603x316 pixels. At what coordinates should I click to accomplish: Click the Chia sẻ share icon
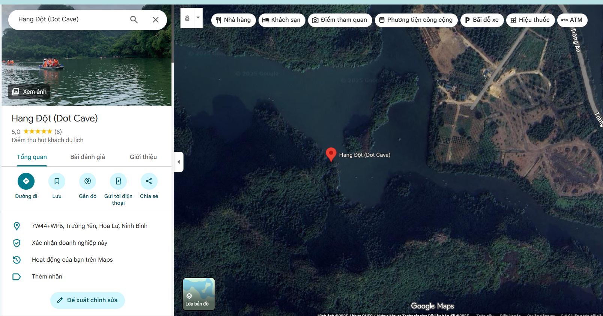pyautogui.click(x=149, y=181)
